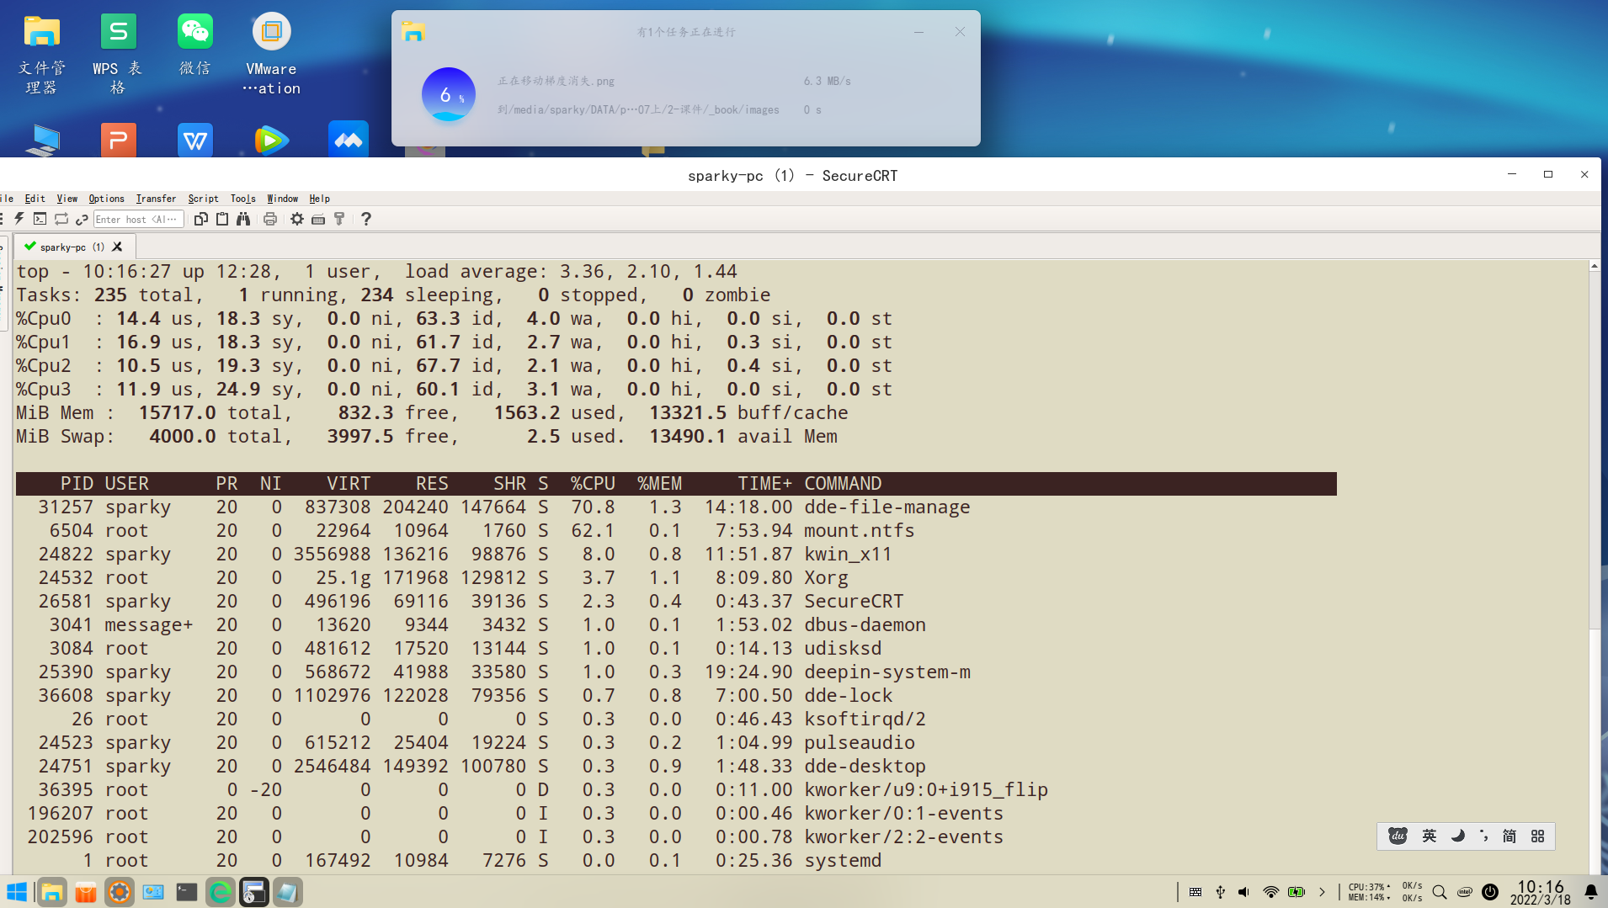Toggle the input method English/Chinese mode
Viewport: 1608px width, 908px height.
1429,836
